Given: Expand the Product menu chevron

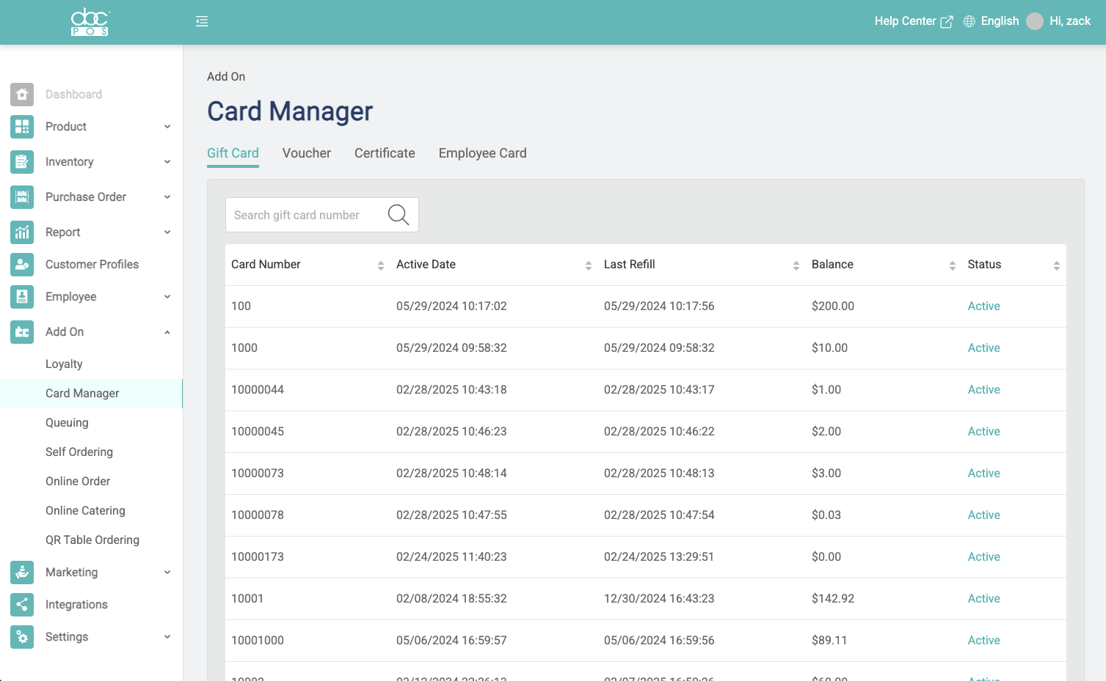Looking at the screenshot, I should click(167, 127).
